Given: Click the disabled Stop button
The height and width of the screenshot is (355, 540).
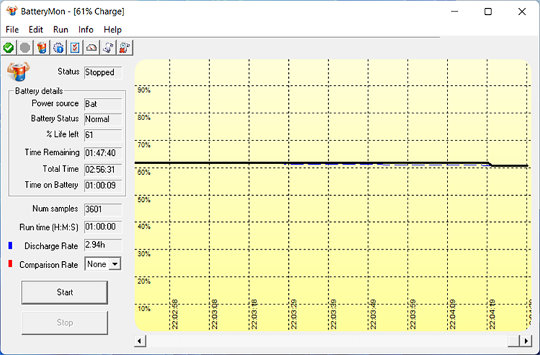Looking at the screenshot, I should (65, 323).
